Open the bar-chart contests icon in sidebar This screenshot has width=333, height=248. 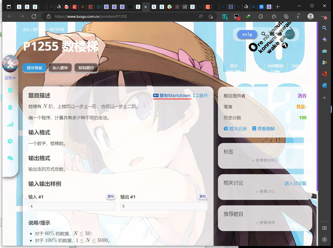[10, 124]
